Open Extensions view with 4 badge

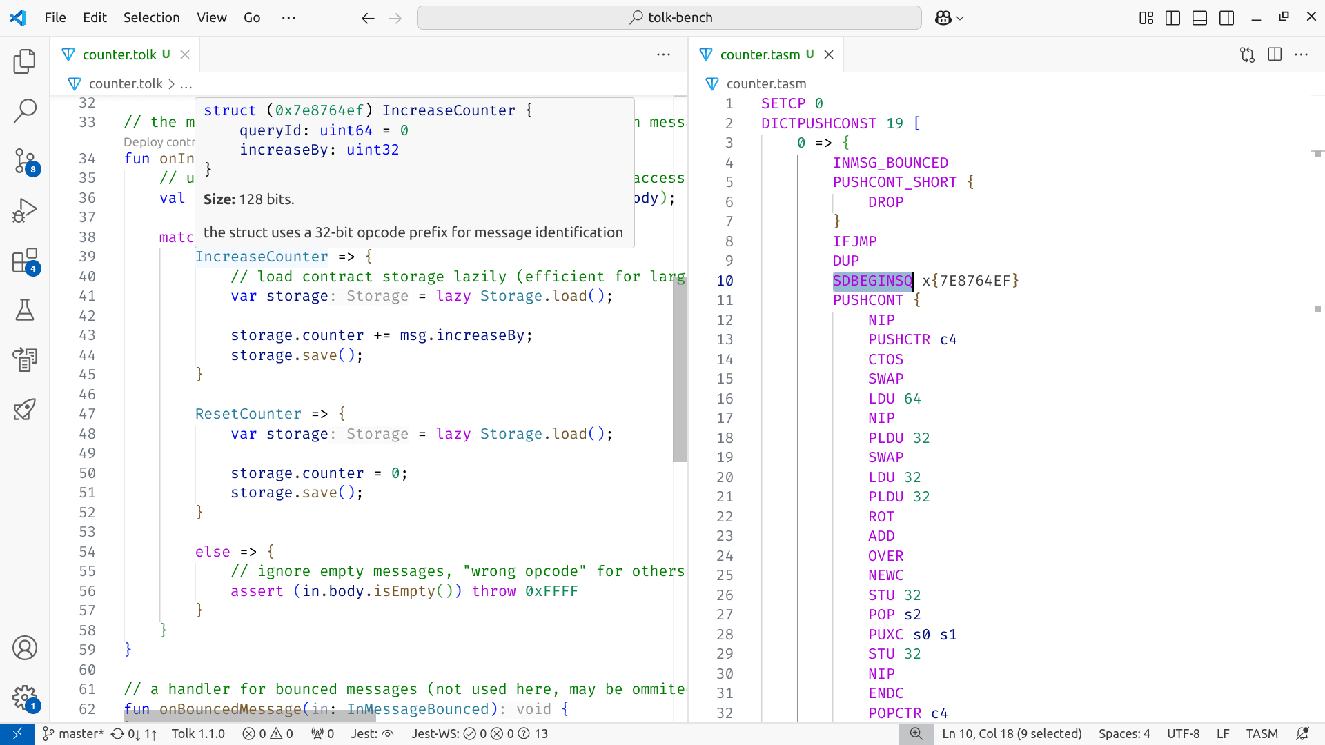pos(25,261)
